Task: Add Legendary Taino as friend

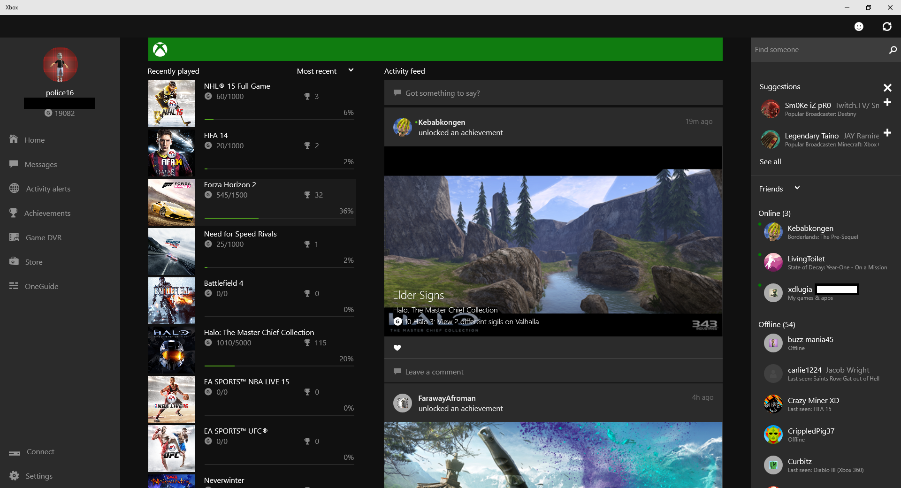Action: (x=887, y=133)
